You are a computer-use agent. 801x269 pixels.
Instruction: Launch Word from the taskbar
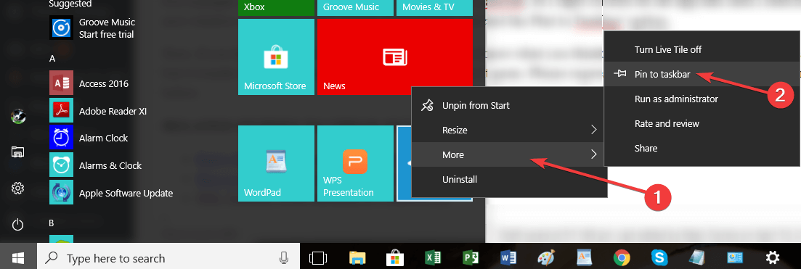click(x=508, y=258)
